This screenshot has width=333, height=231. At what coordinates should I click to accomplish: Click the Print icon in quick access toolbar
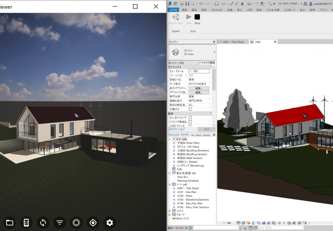coord(216,4)
